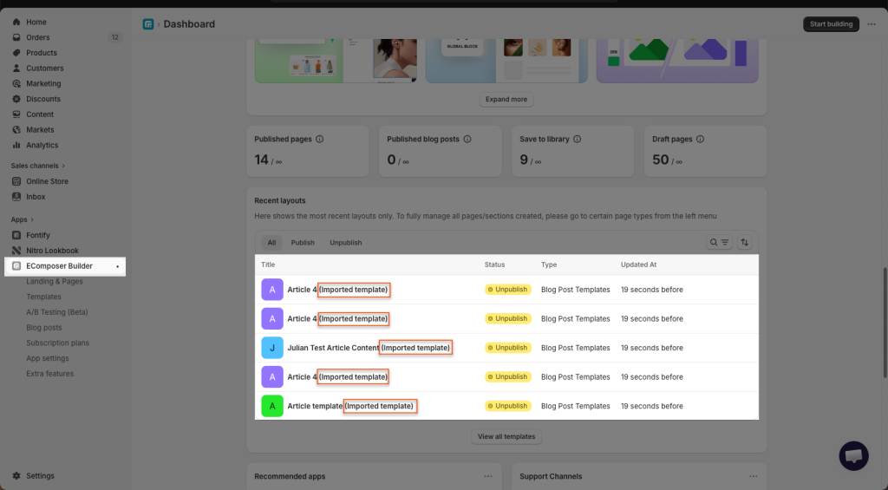Click the green Article template avatar
The height and width of the screenshot is (490, 888).
coord(272,406)
